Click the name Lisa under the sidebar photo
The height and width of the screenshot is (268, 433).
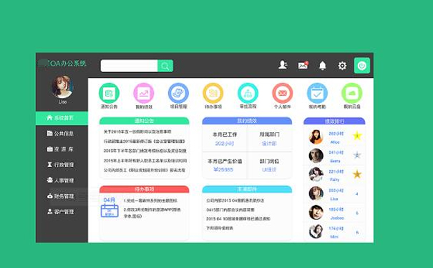pos(63,101)
